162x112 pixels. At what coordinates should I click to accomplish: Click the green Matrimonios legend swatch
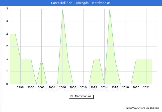[72, 96]
